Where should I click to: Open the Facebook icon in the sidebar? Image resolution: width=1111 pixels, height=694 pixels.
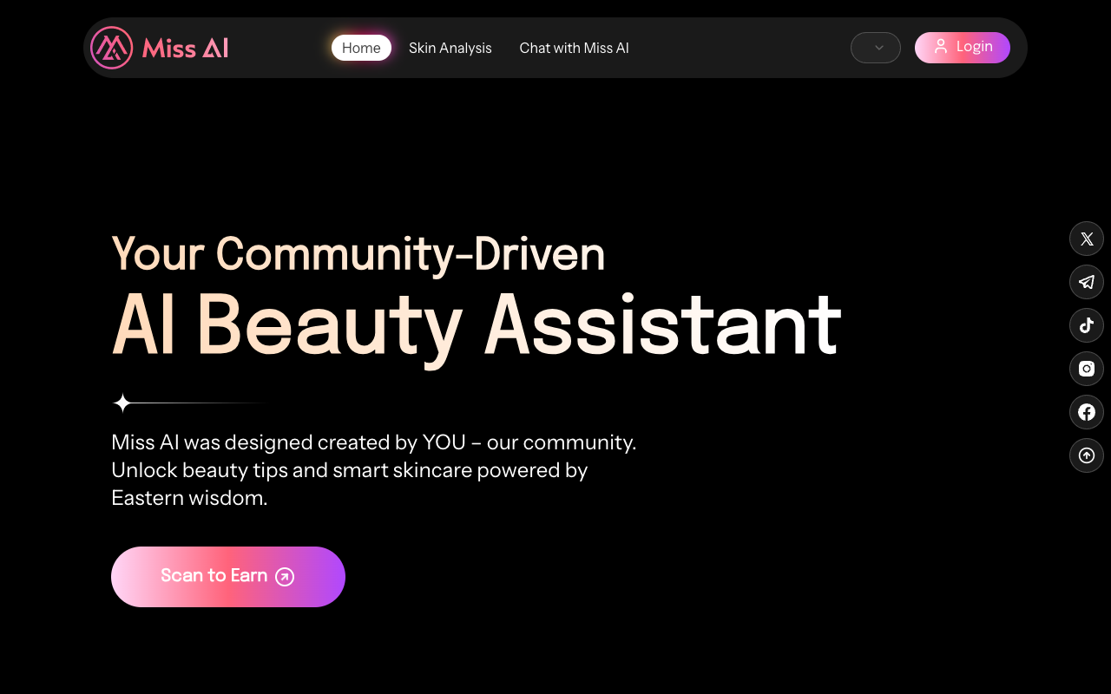pos(1087,412)
